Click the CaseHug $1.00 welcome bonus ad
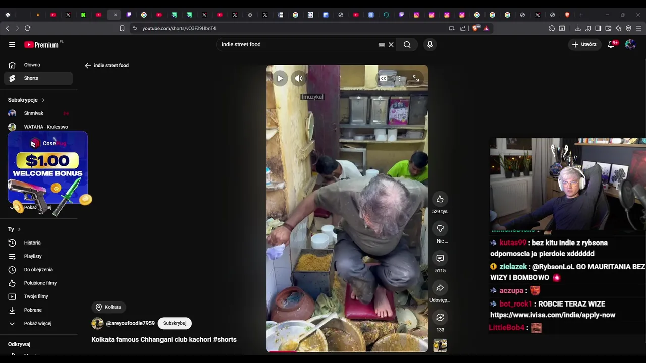Viewport: 646px width, 363px height. [48, 167]
